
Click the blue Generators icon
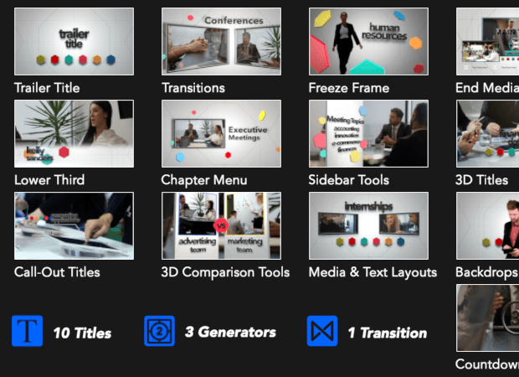click(x=159, y=331)
